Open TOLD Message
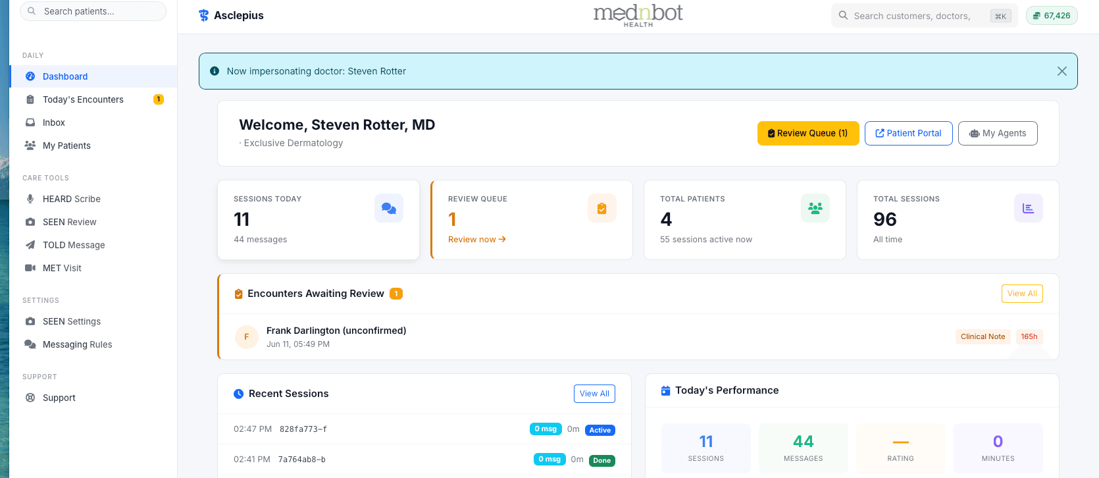The height and width of the screenshot is (478, 1099). (x=93, y=245)
